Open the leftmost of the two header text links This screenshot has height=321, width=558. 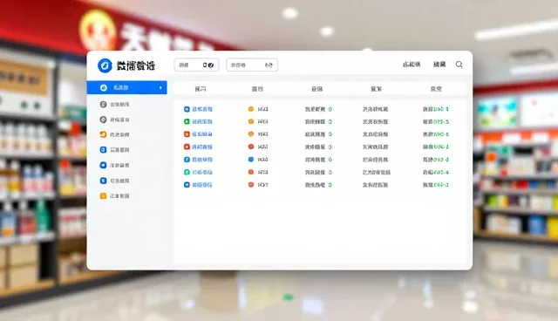412,65
